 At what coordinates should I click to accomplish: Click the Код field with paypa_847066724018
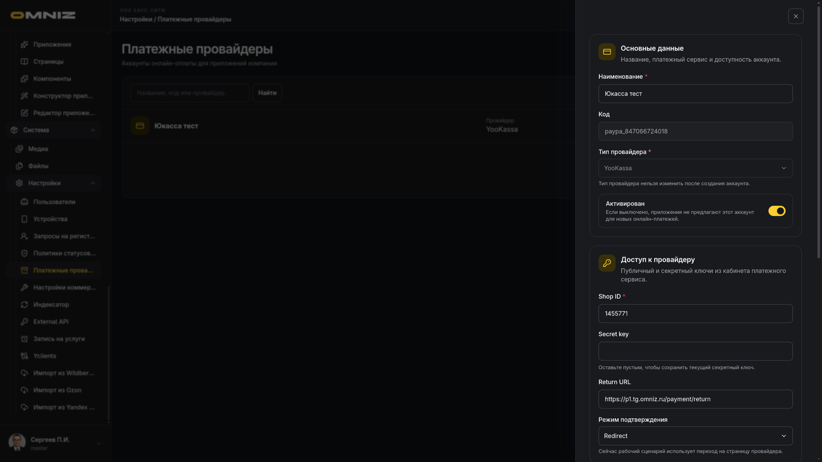(x=695, y=131)
